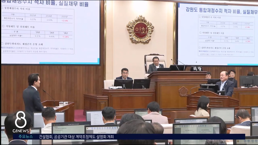Click the 의장 nameplate on the chairman's desk

point(196,69)
